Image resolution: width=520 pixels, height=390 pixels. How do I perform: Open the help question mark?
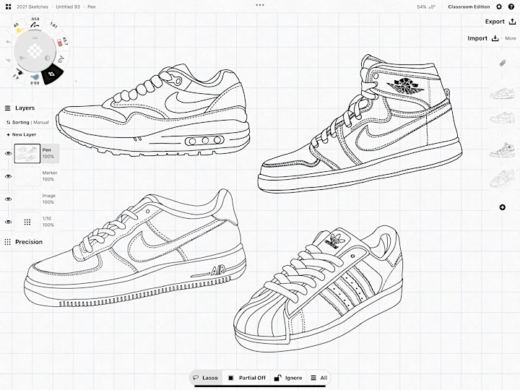tap(511, 6)
